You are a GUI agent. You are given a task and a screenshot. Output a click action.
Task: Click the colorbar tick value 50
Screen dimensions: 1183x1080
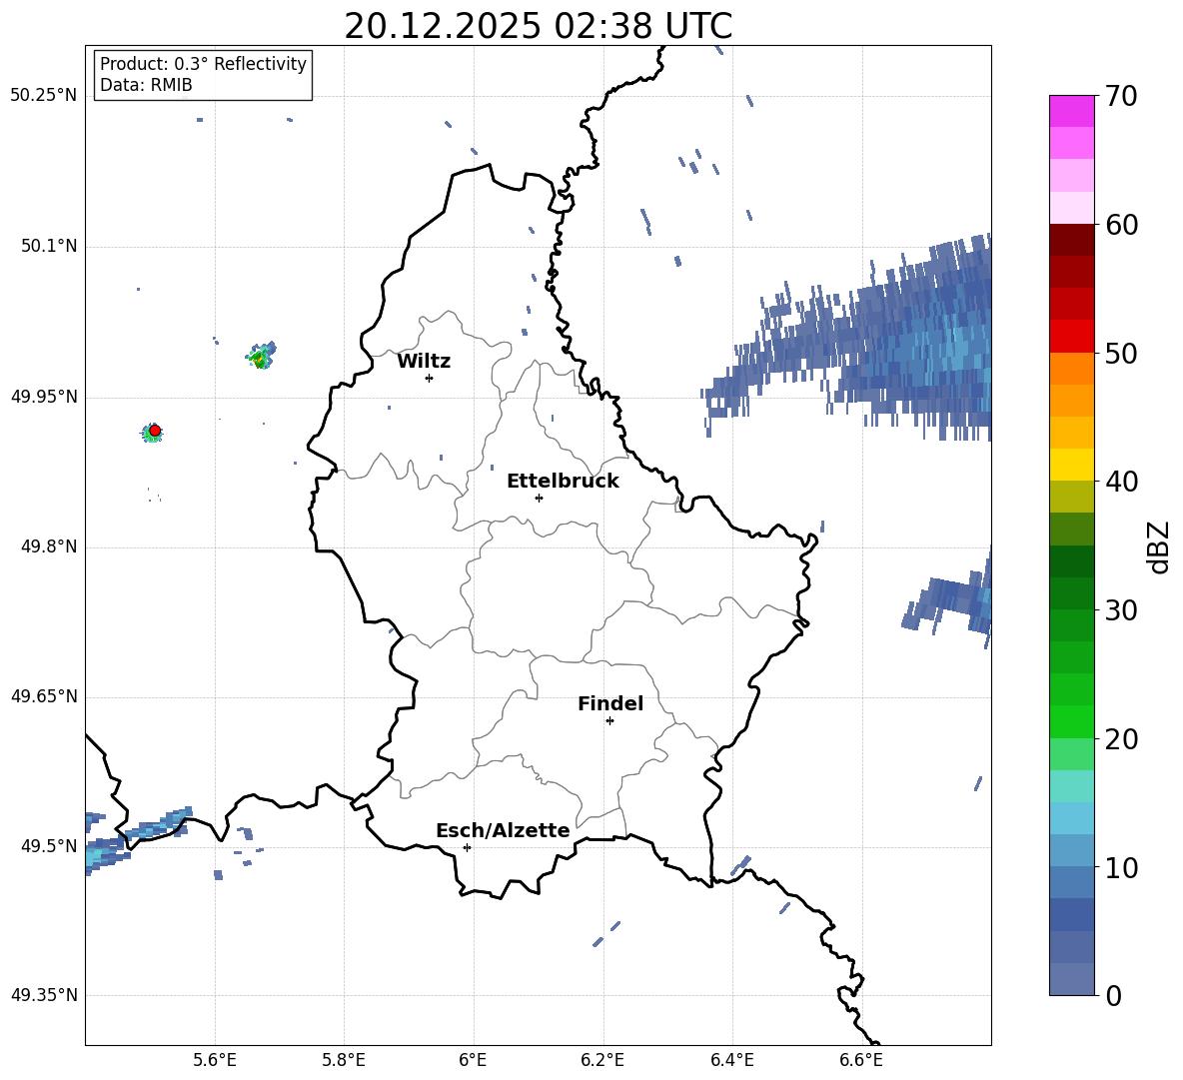[1120, 353]
